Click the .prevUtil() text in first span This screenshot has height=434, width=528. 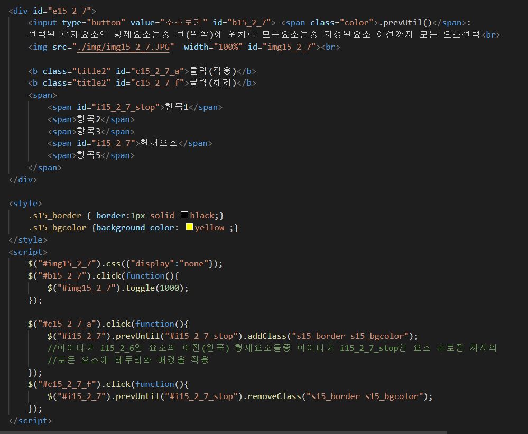405,23
